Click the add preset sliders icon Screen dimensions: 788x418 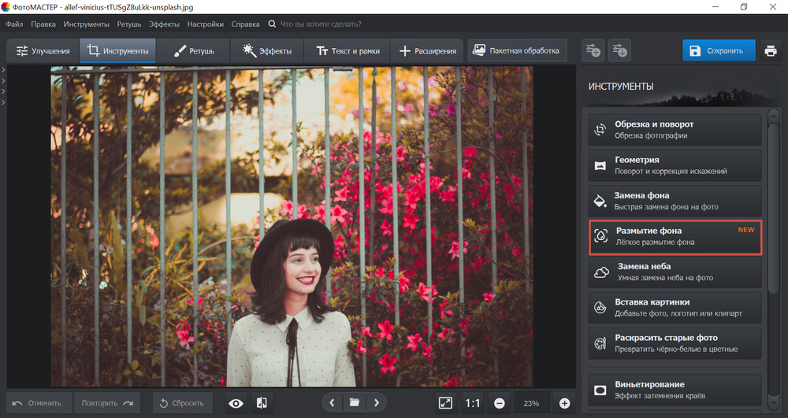coord(593,51)
